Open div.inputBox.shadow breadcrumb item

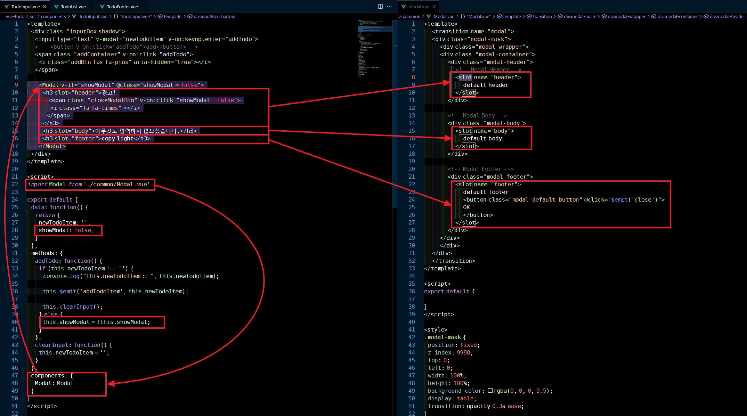click(x=214, y=16)
